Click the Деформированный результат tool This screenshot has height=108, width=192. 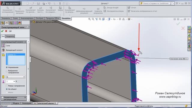[x=84, y=11]
